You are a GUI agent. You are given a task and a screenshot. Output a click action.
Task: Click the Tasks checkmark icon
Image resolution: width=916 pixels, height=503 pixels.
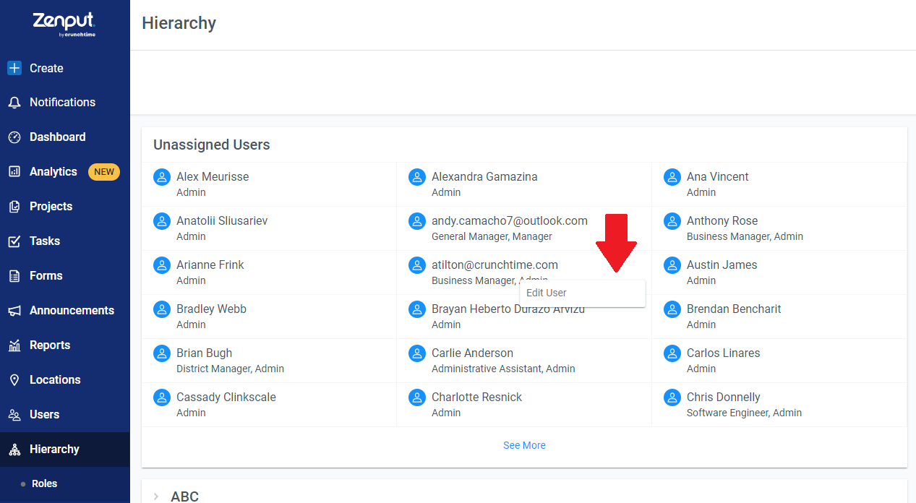(14, 241)
